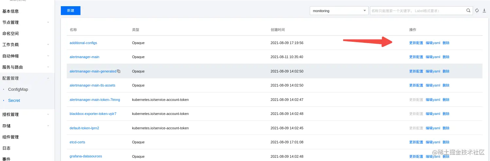Click 编辑yaml for blackbox-exporter-token-vplr7
Screen dimensions: 490x161
coord(433,114)
